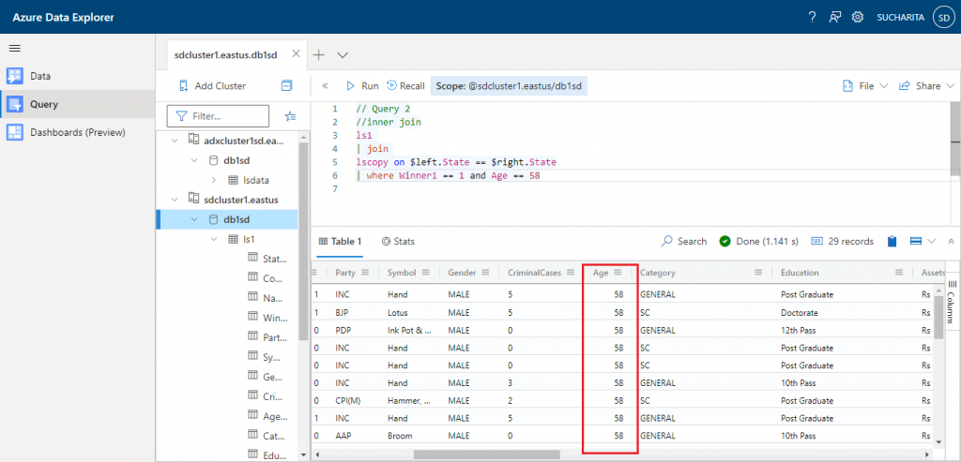Click the copy results clipboard icon
This screenshot has width=961, height=462.
892,241
